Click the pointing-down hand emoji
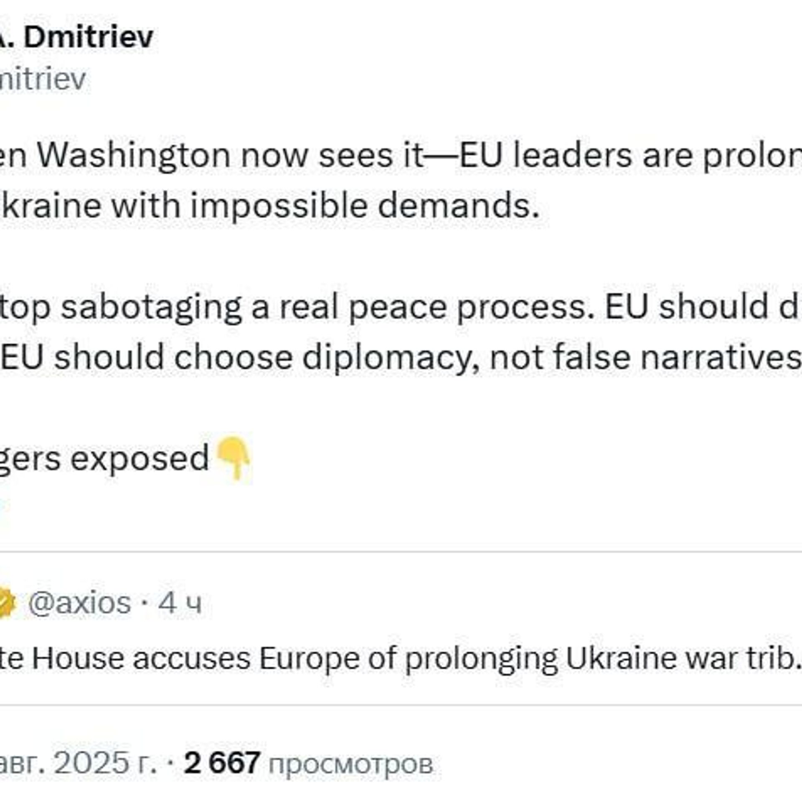 coord(234,458)
